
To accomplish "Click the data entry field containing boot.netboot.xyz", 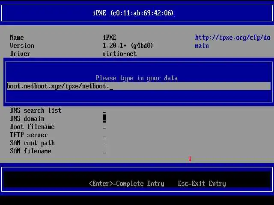I will click(x=139, y=86).
